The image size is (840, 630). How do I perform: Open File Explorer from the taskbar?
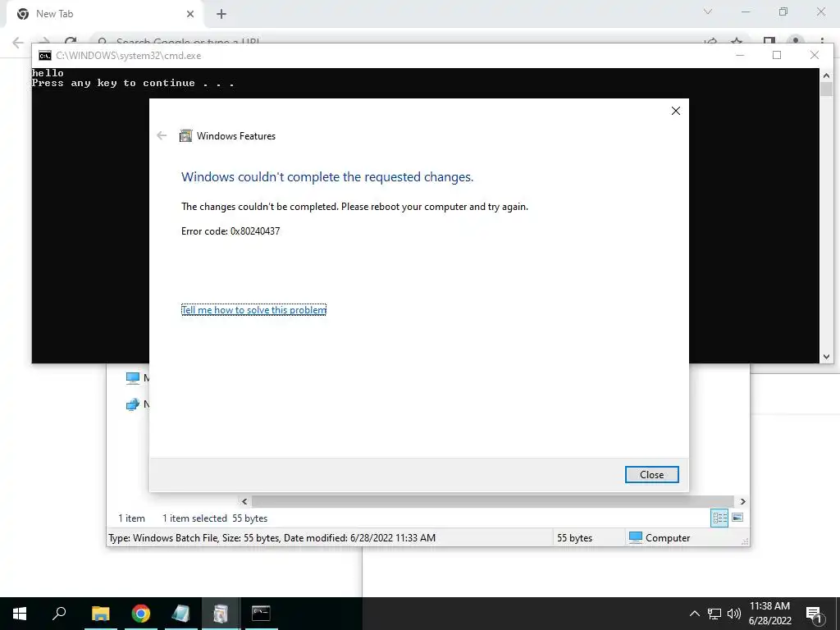[x=100, y=614]
